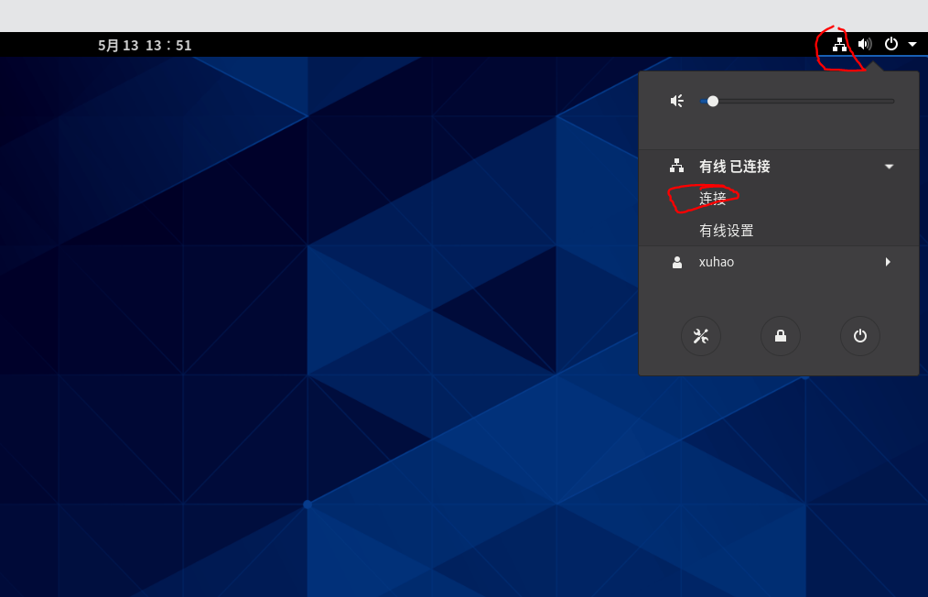Click the user icon beside xuhao

click(676, 262)
